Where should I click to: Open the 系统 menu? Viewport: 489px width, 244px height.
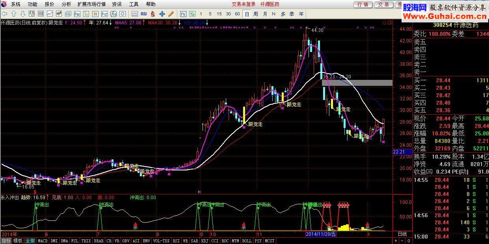tap(16, 4)
